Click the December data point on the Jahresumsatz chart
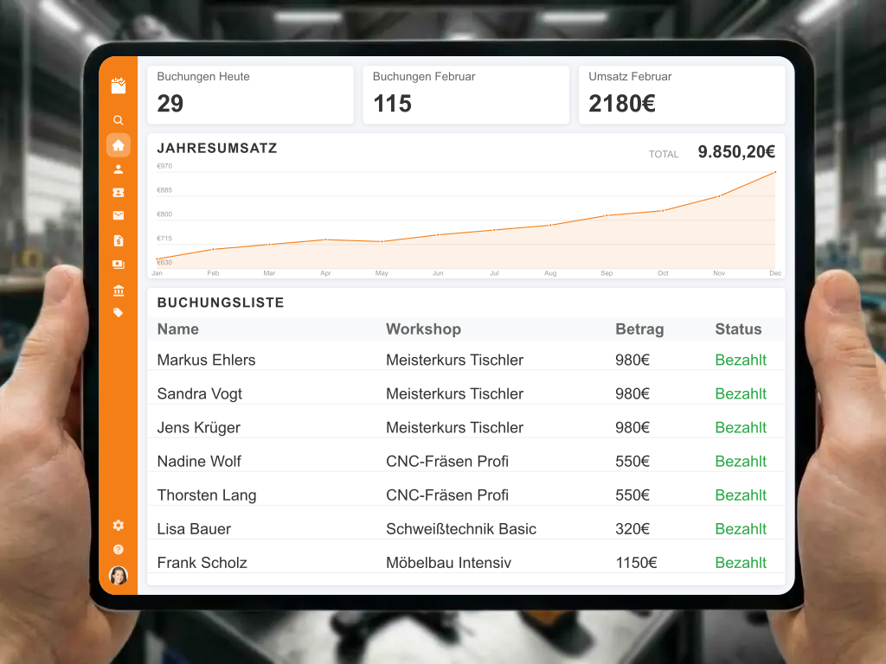 point(774,172)
